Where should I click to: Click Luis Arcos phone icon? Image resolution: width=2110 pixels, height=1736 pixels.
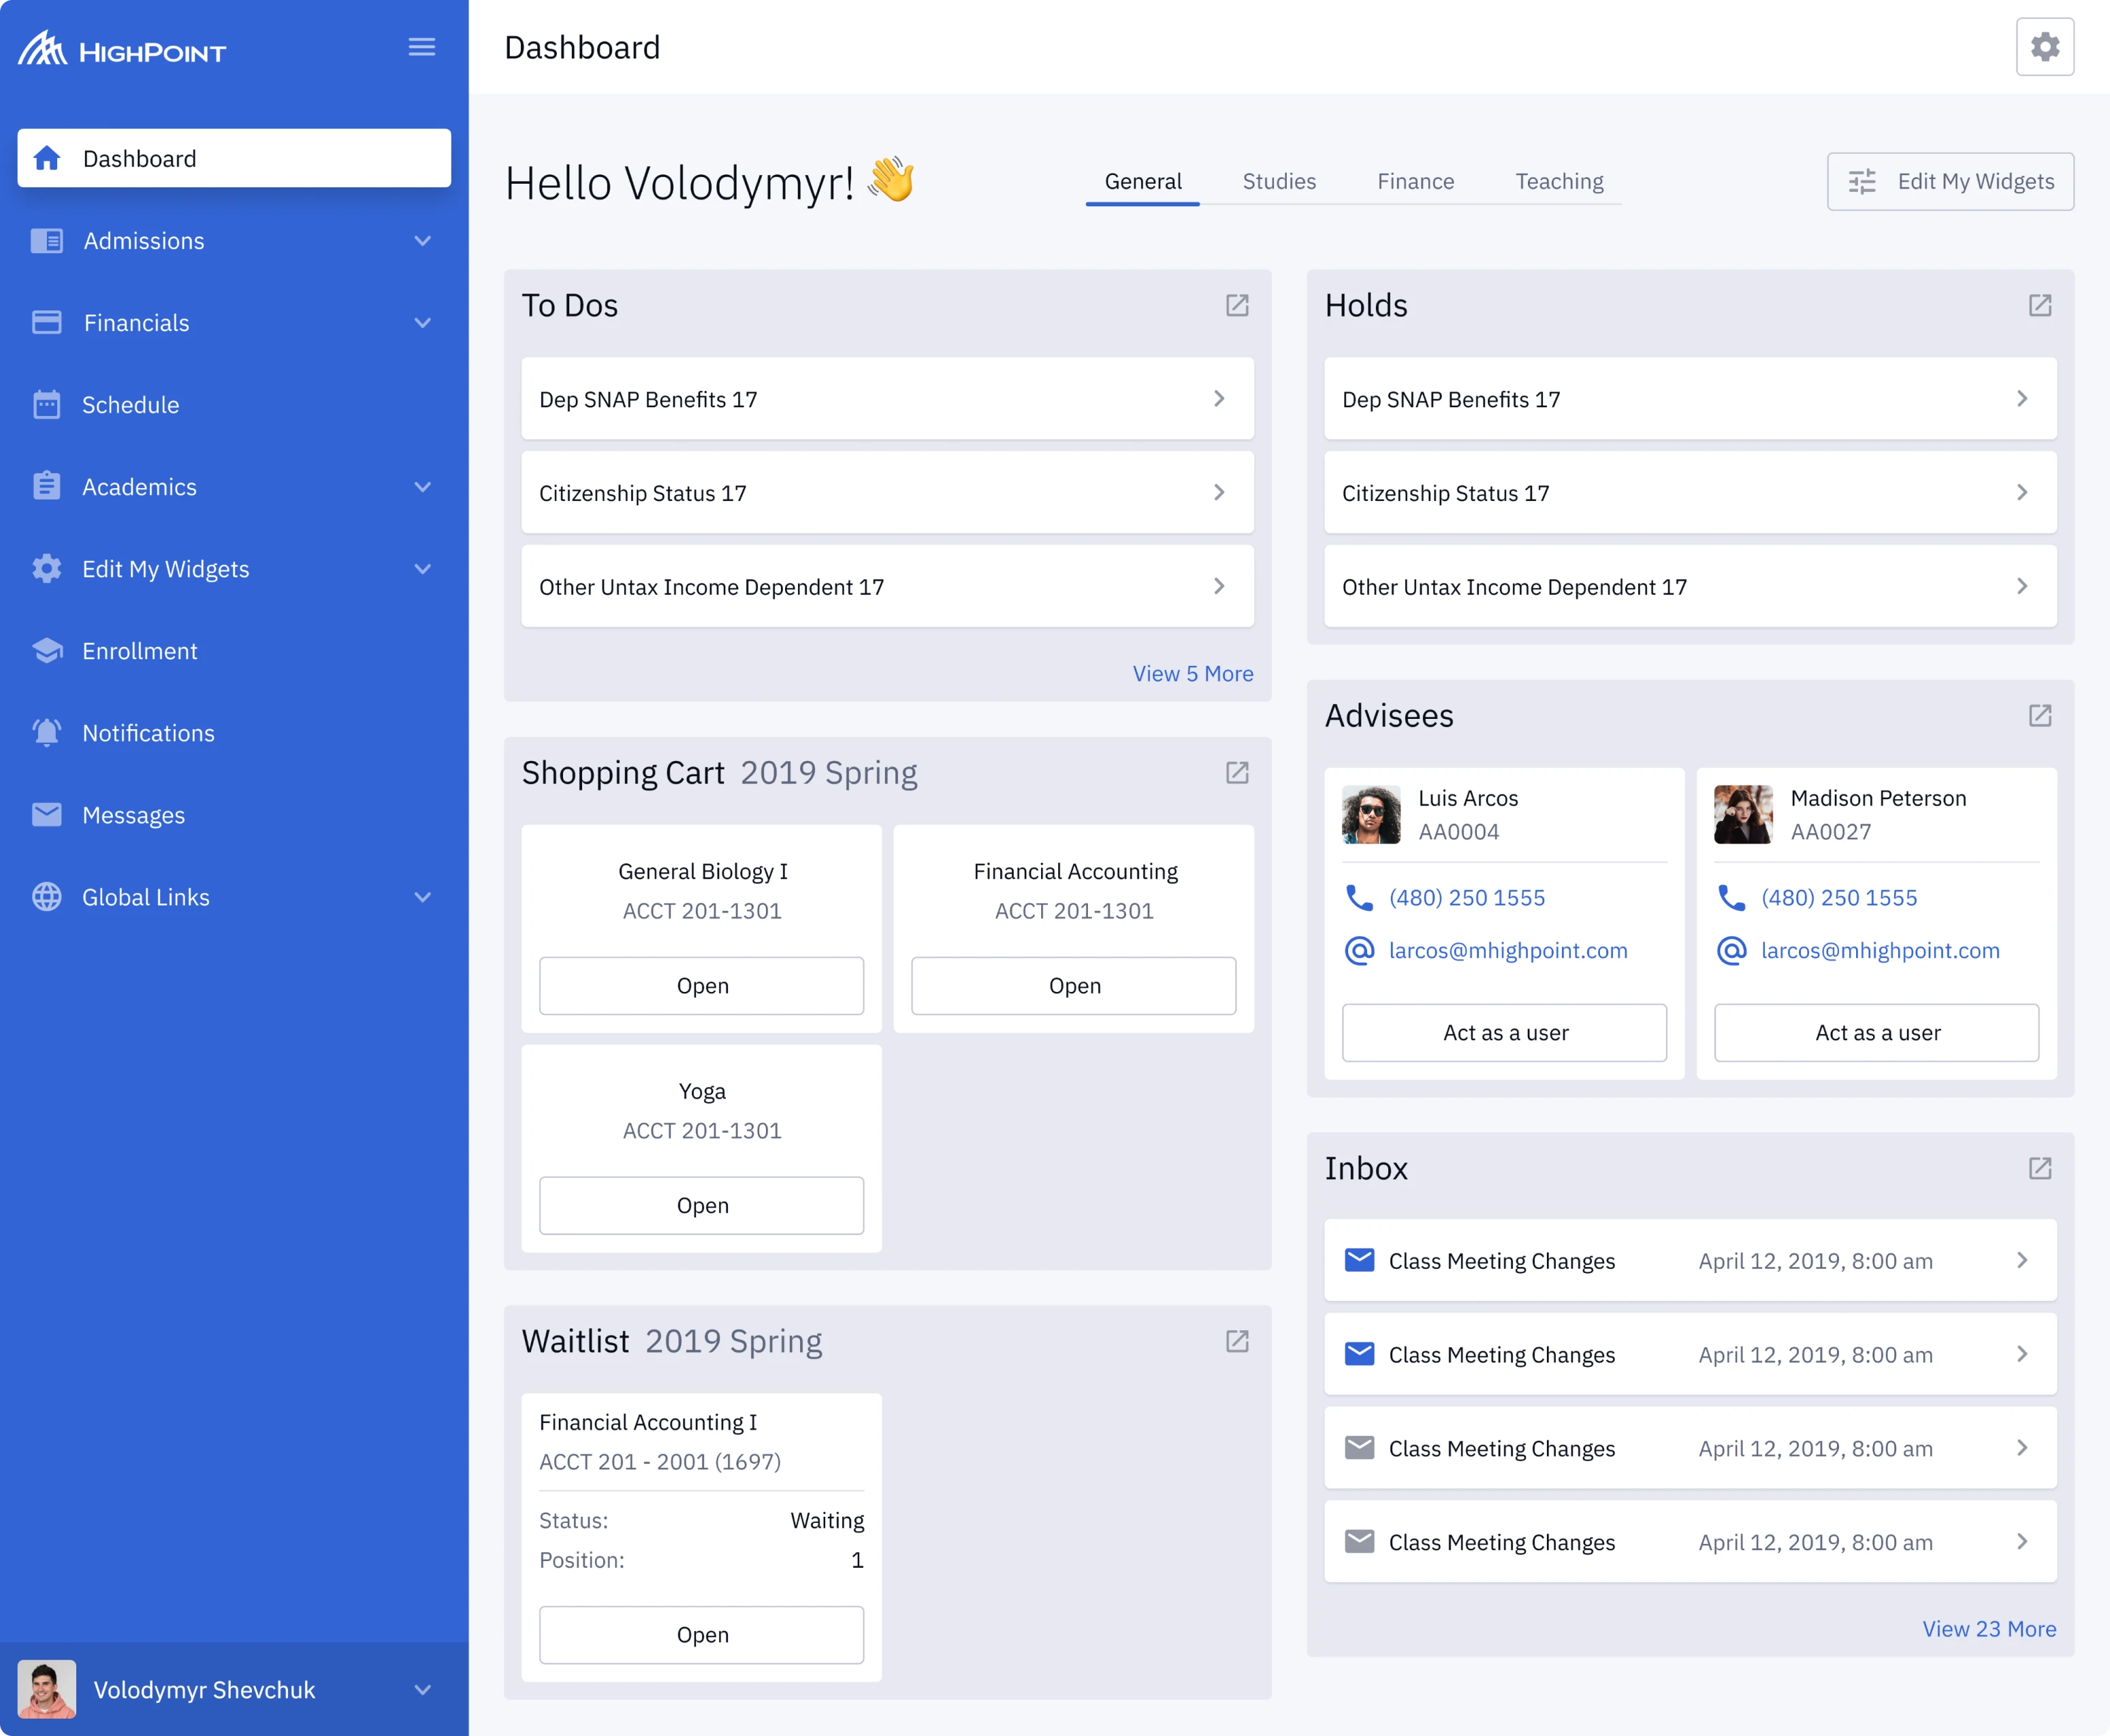[1359, 897]
